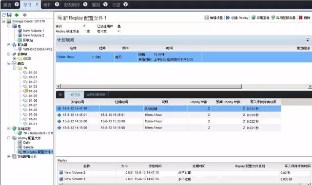Viewport: 312px width, 185px height.
Task: Select New Volume 2 in the tree
Action: 34,35
